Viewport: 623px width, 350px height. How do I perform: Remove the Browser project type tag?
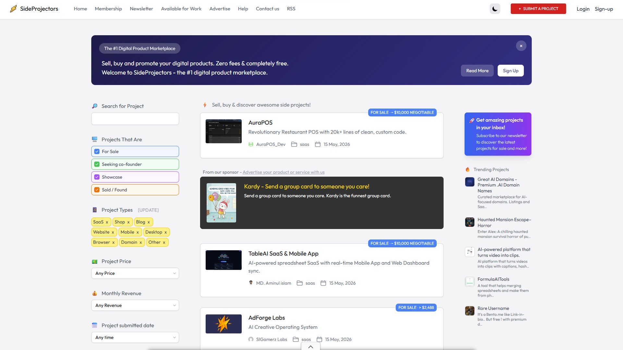click(x=113, y=242)
